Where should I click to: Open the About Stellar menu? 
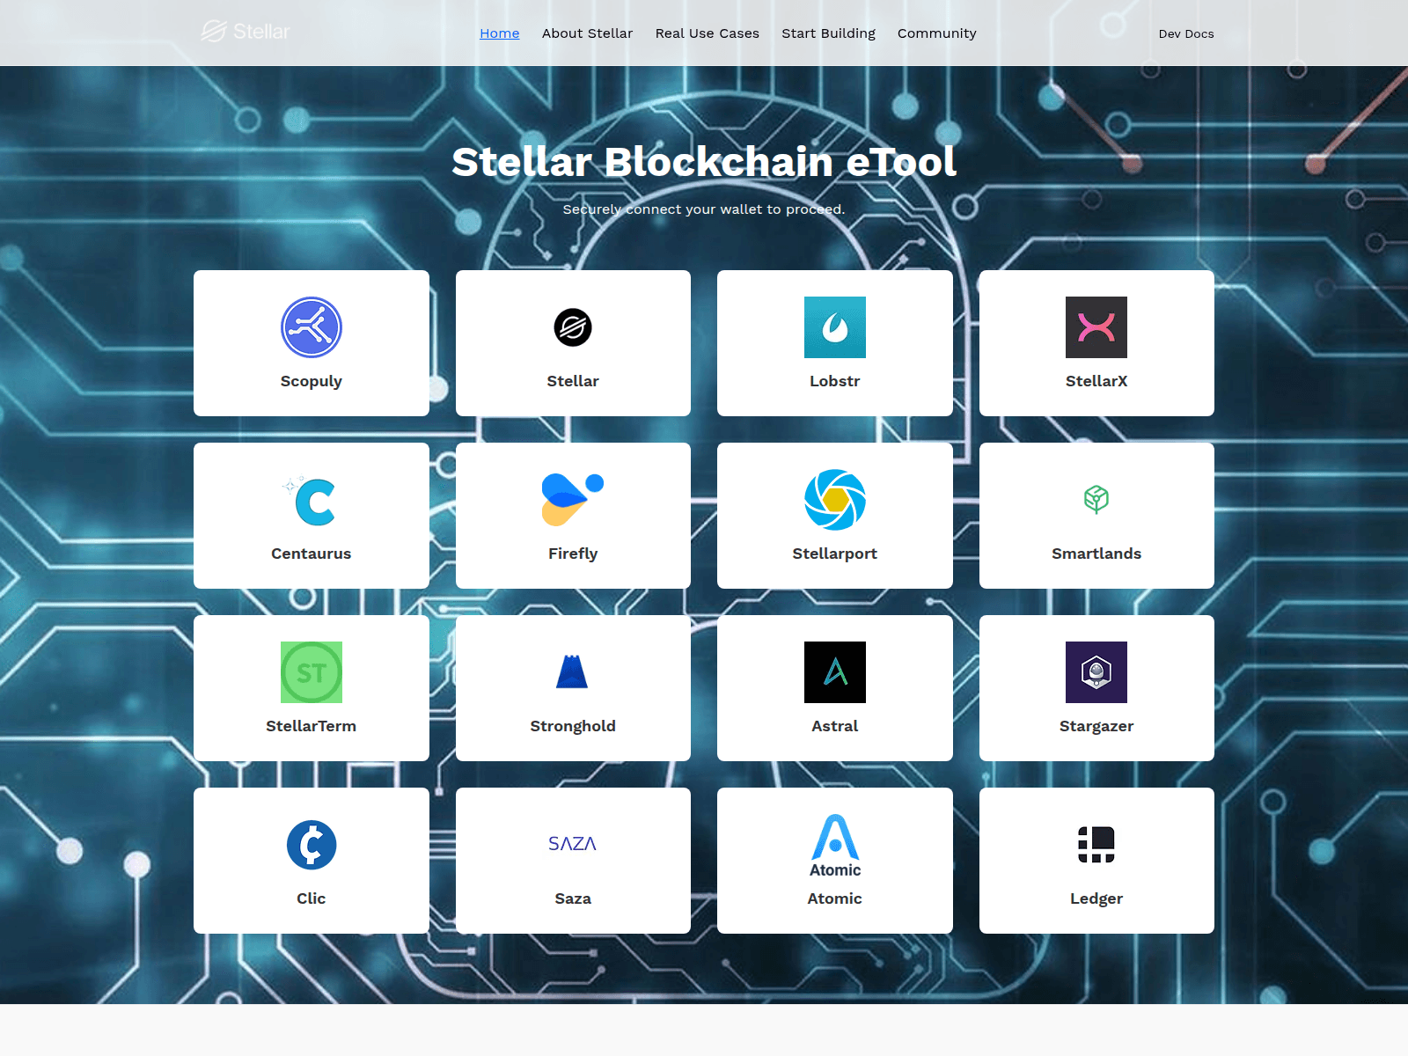588,33
